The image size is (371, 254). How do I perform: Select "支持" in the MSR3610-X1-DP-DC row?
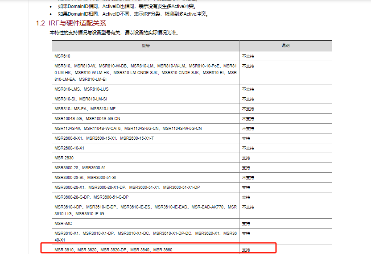coord(246,233)
